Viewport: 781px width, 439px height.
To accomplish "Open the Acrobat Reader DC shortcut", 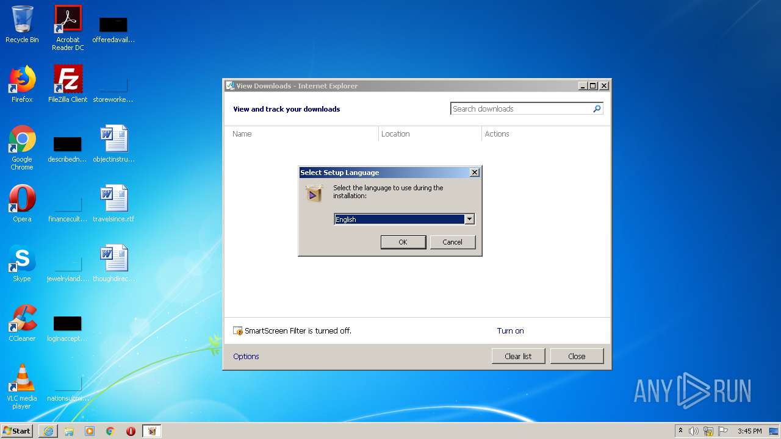I will (68, 28).
